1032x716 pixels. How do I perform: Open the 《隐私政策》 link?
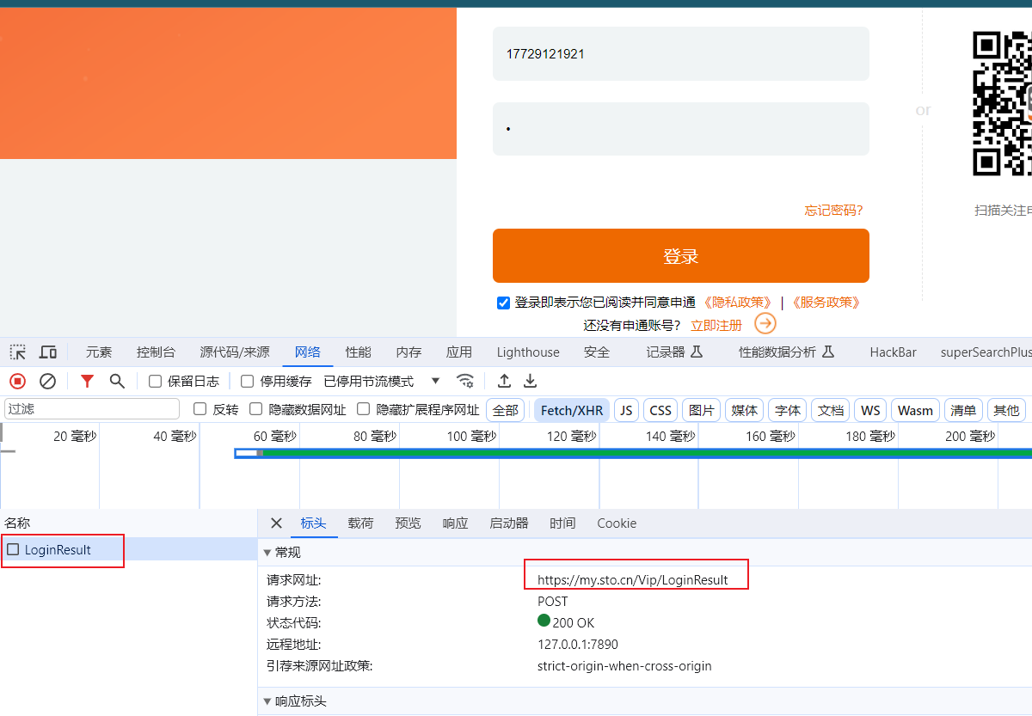click(x=737, y=303)
